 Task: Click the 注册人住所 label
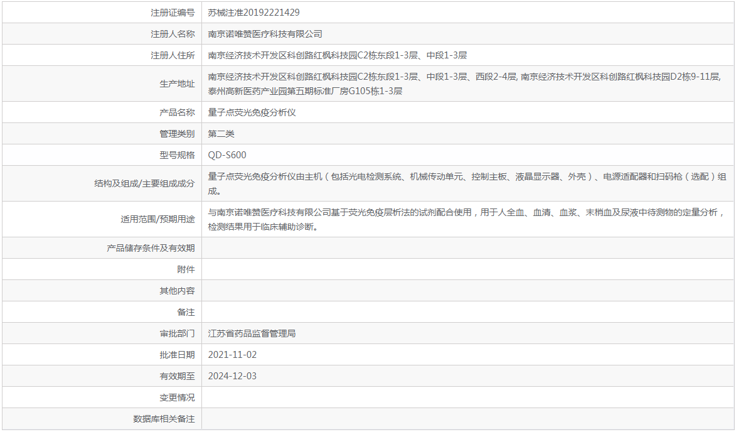(173, 55)
